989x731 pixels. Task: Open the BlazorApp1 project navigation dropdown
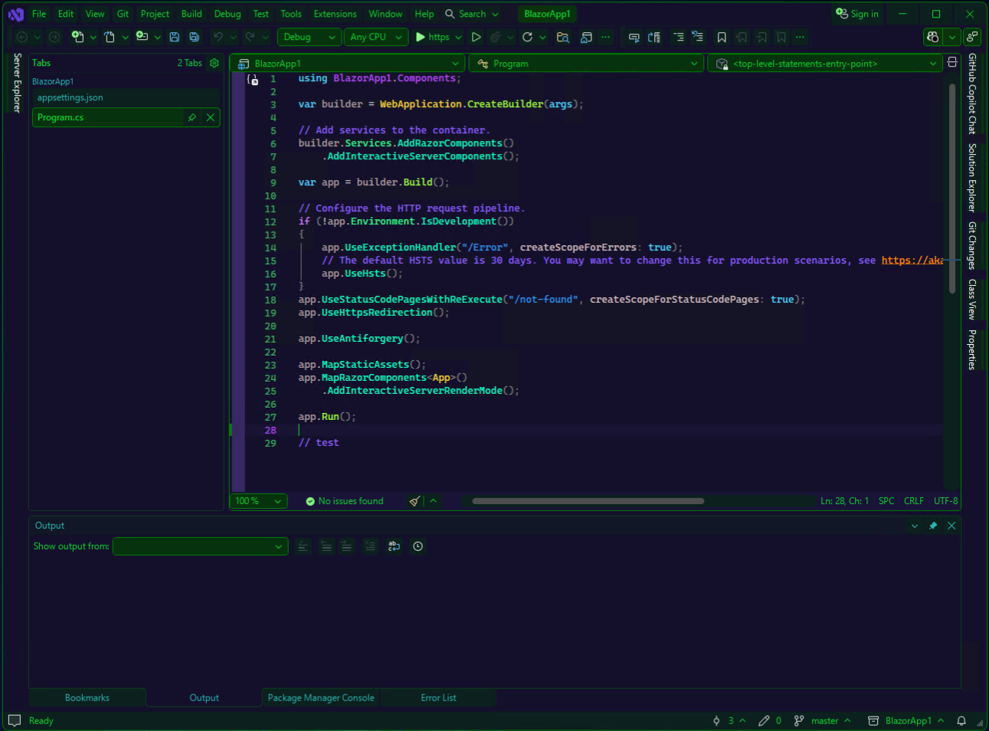point(348,64)
